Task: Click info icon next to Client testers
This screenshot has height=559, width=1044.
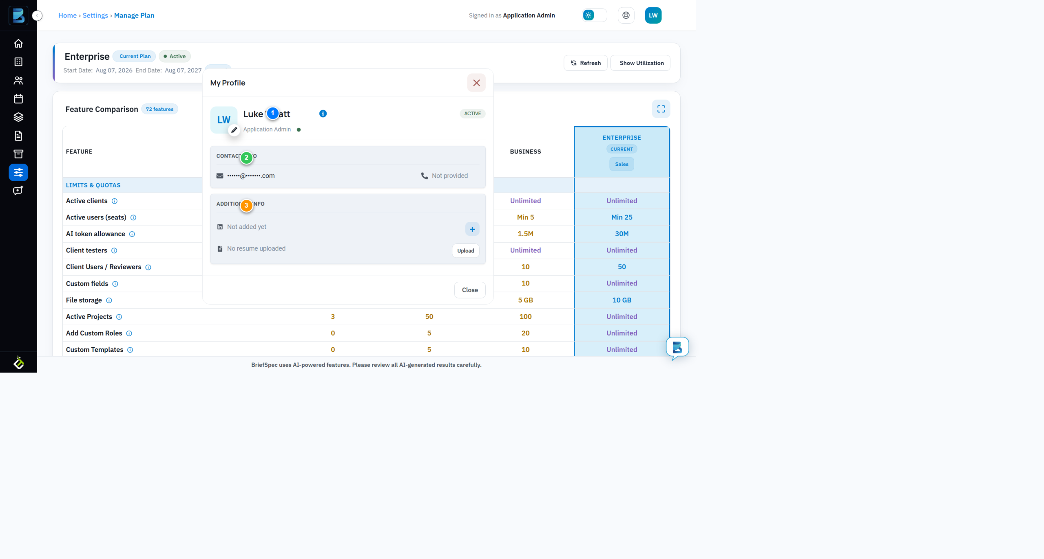Action: pos(114,251)
